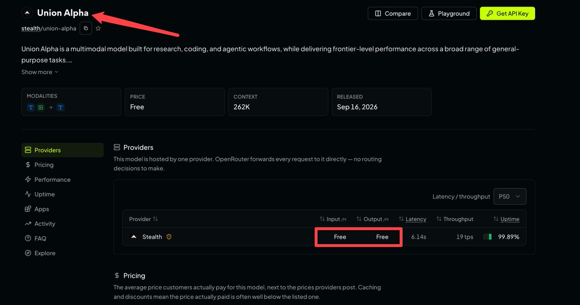Click the Compare button
The height and width of the screenshot is (305, 580).
click(x=392, y=14)
